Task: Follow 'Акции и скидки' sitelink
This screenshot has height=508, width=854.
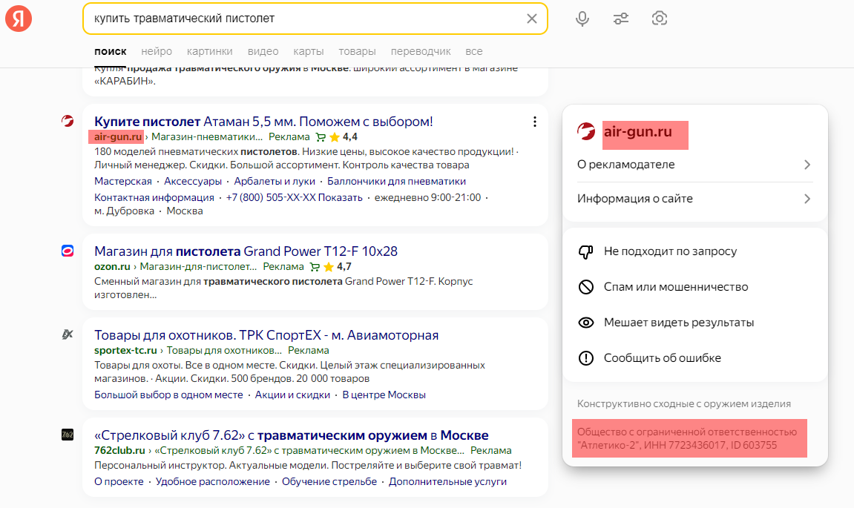Action: (x=292, y=395)
